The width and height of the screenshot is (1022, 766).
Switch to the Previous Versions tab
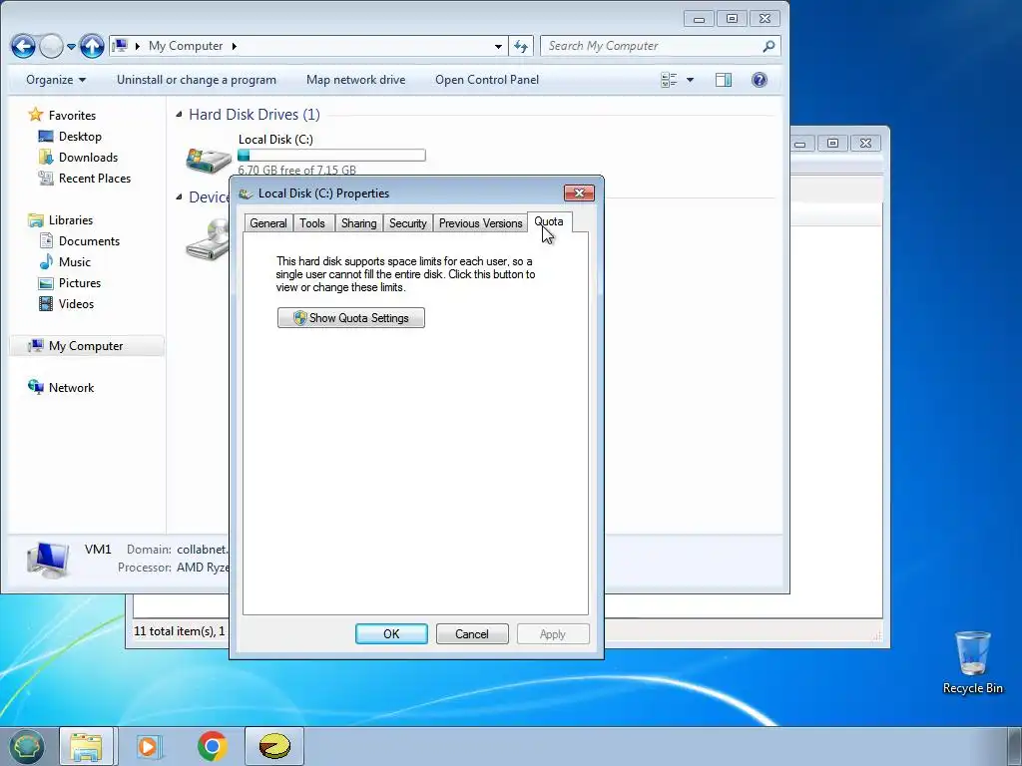pos(480,223)
